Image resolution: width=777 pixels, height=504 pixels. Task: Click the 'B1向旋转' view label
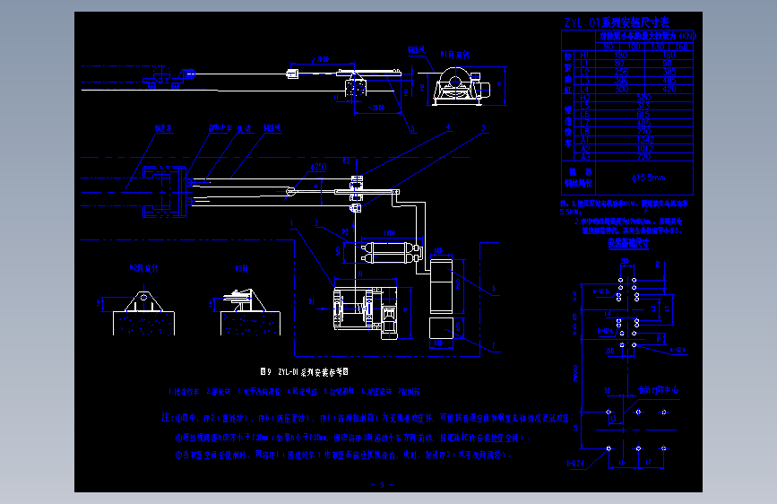pyautogui.click(x=454, y=55)
